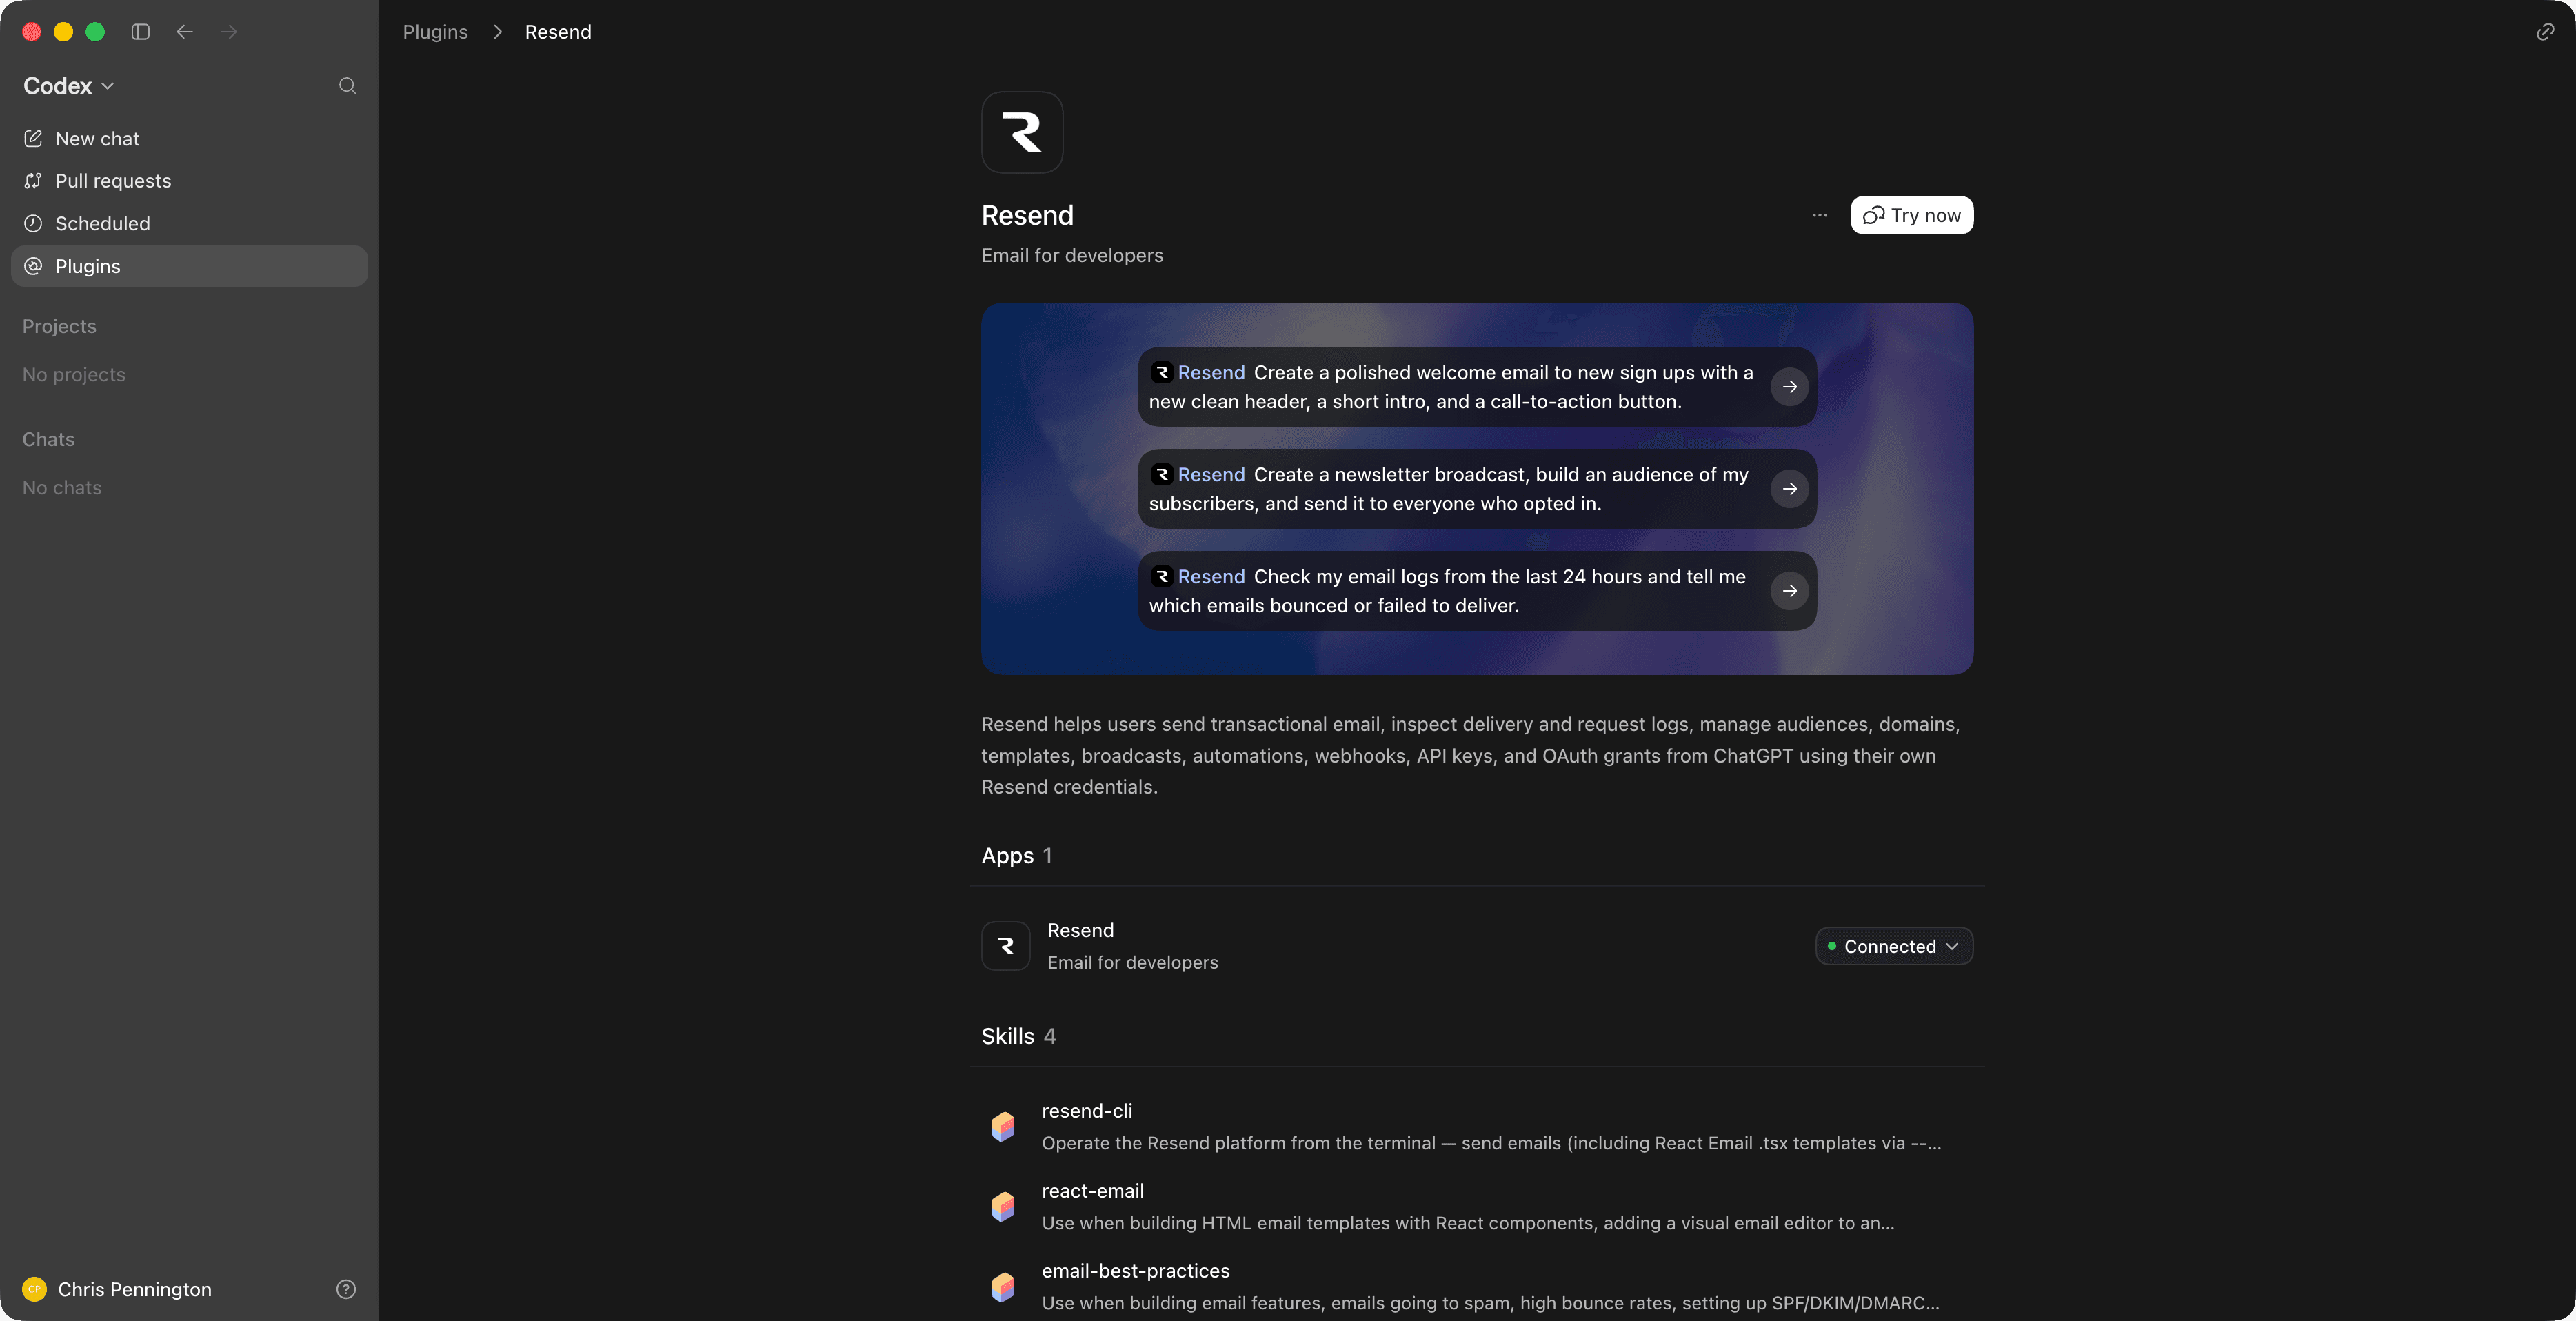Click the New chat compose icon
The height and width of the screenshot is (1321, 2576).
click(33, 138)
